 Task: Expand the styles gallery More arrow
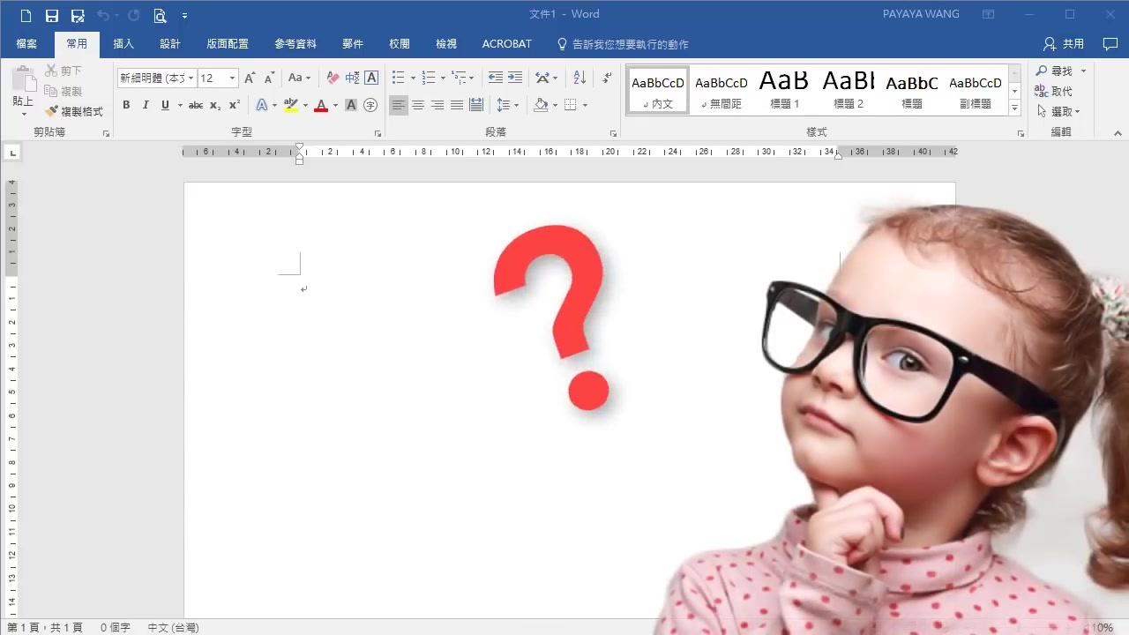pos(1014,108)
